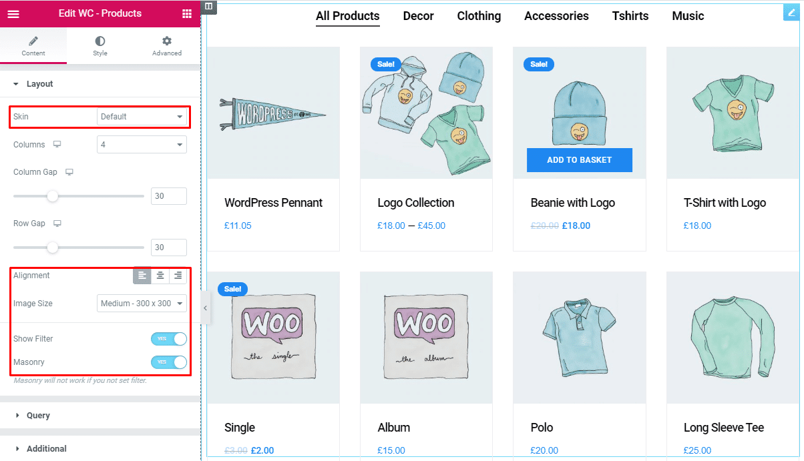Open the Image Size dropdown

pos(142,304)
